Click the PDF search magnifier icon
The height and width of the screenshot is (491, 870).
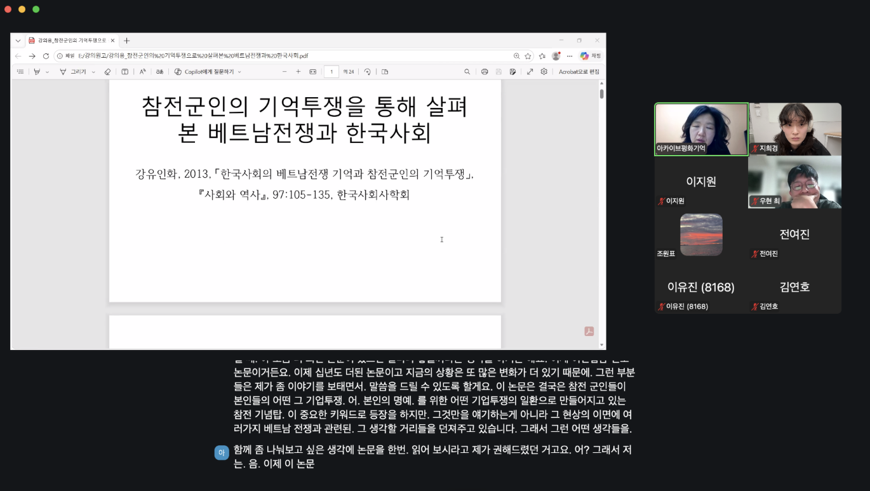click(x=467, y=72)
